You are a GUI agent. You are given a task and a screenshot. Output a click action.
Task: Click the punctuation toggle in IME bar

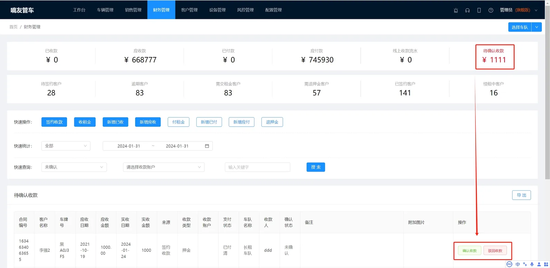(525, 264)
